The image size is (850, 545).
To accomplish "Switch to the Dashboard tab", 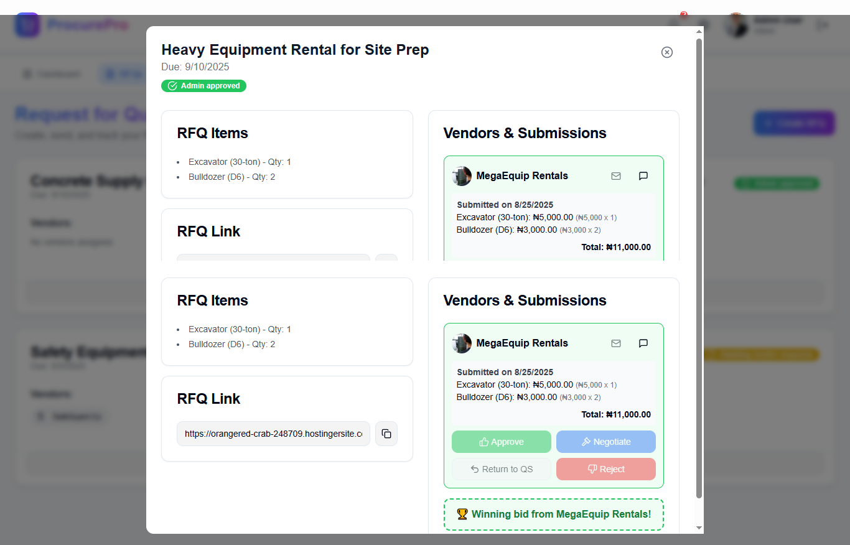I will coord(52,74).
